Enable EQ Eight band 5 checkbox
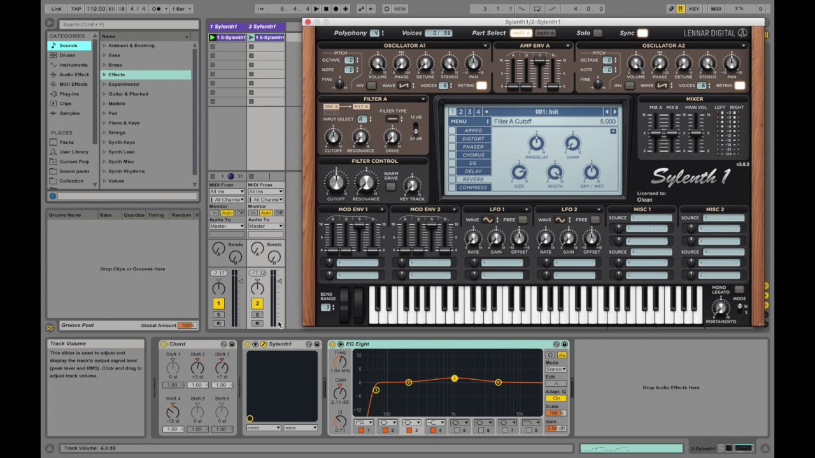Image resolution: width=815 pixels, height=458 pixels. click(x=457, y=431)
